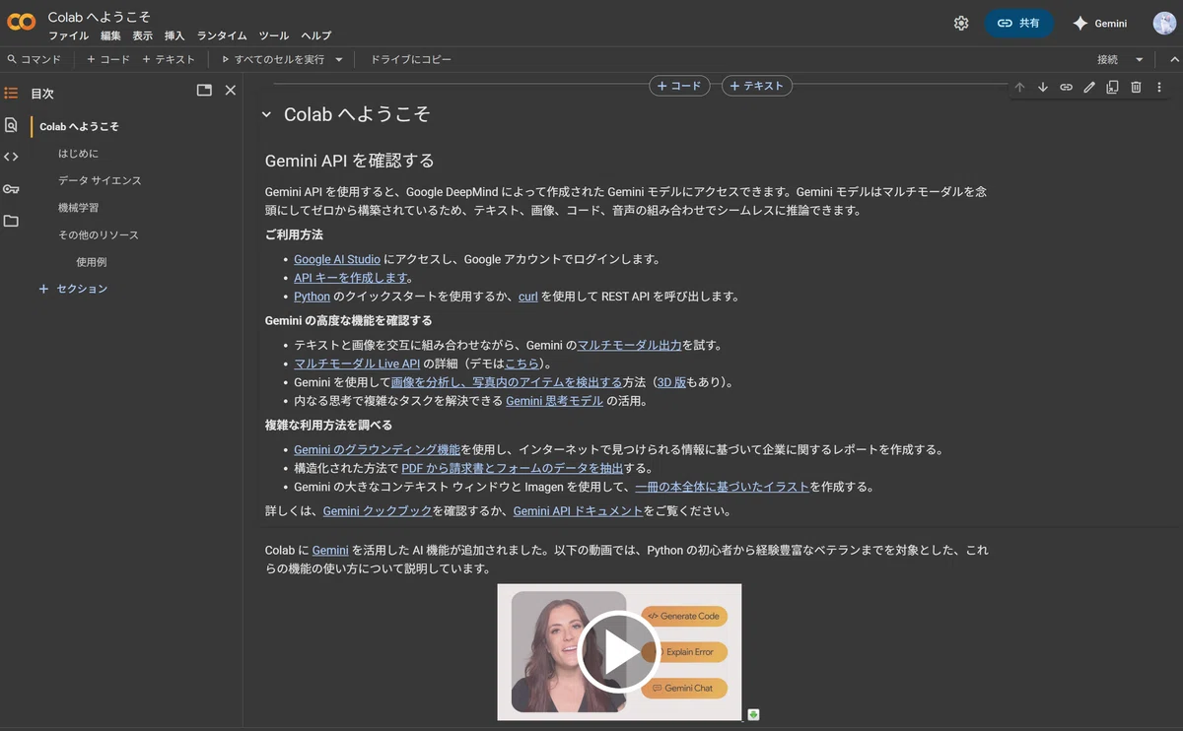Image resolution: width=1183 pixels, height=731 pixels.
Task: Open Find and replace sidebar icon
Action: click(x=11, y=125)
